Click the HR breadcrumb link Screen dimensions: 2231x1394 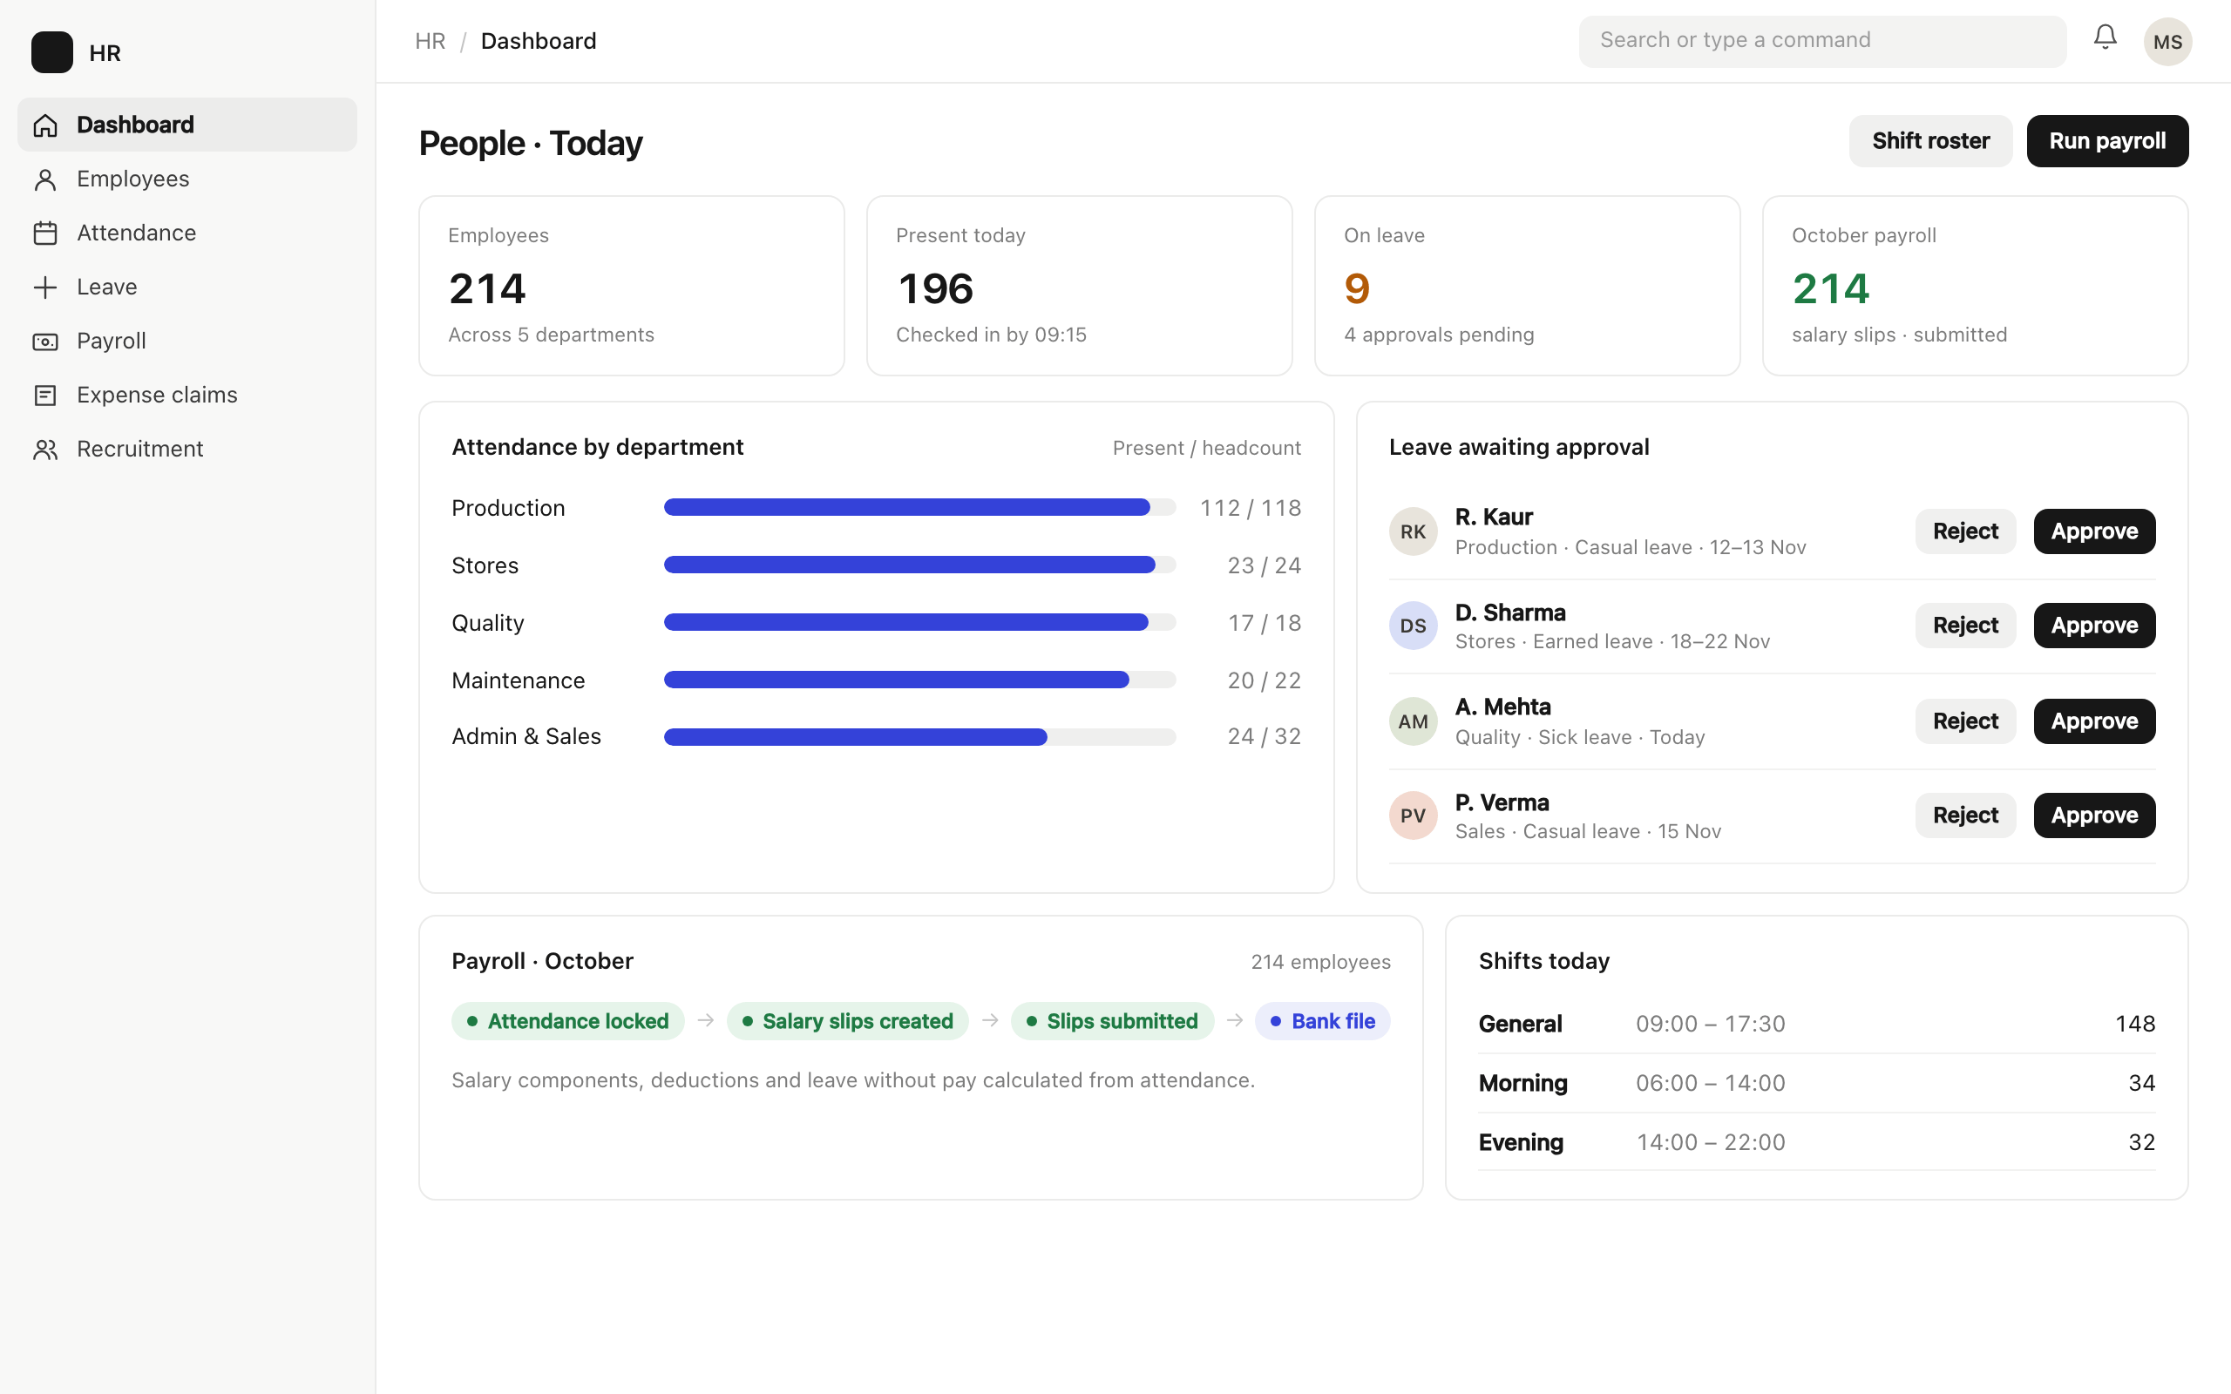[431, 42]
